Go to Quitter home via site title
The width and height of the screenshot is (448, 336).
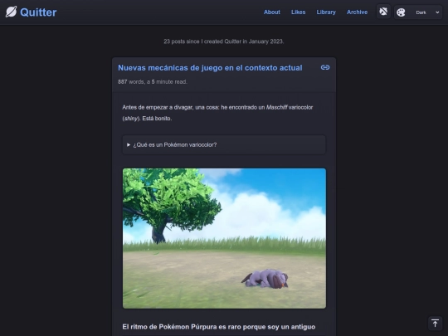(x=38, y=12)
